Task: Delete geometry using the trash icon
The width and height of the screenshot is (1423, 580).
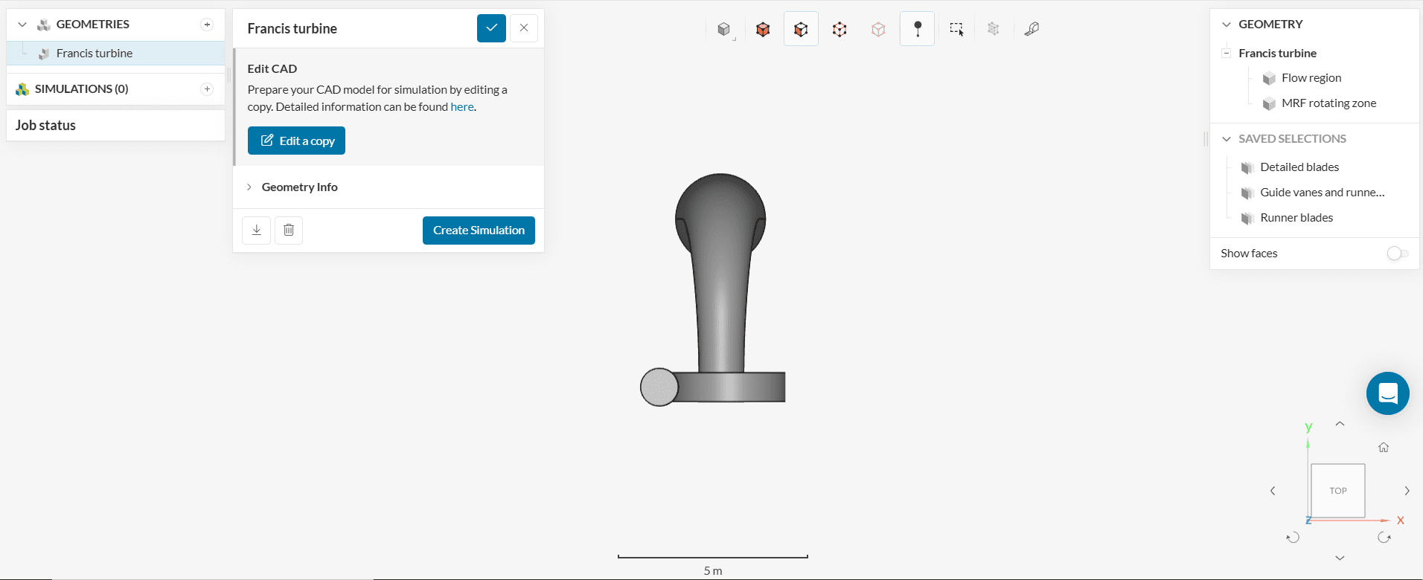Action: click(x=289, y=231)
